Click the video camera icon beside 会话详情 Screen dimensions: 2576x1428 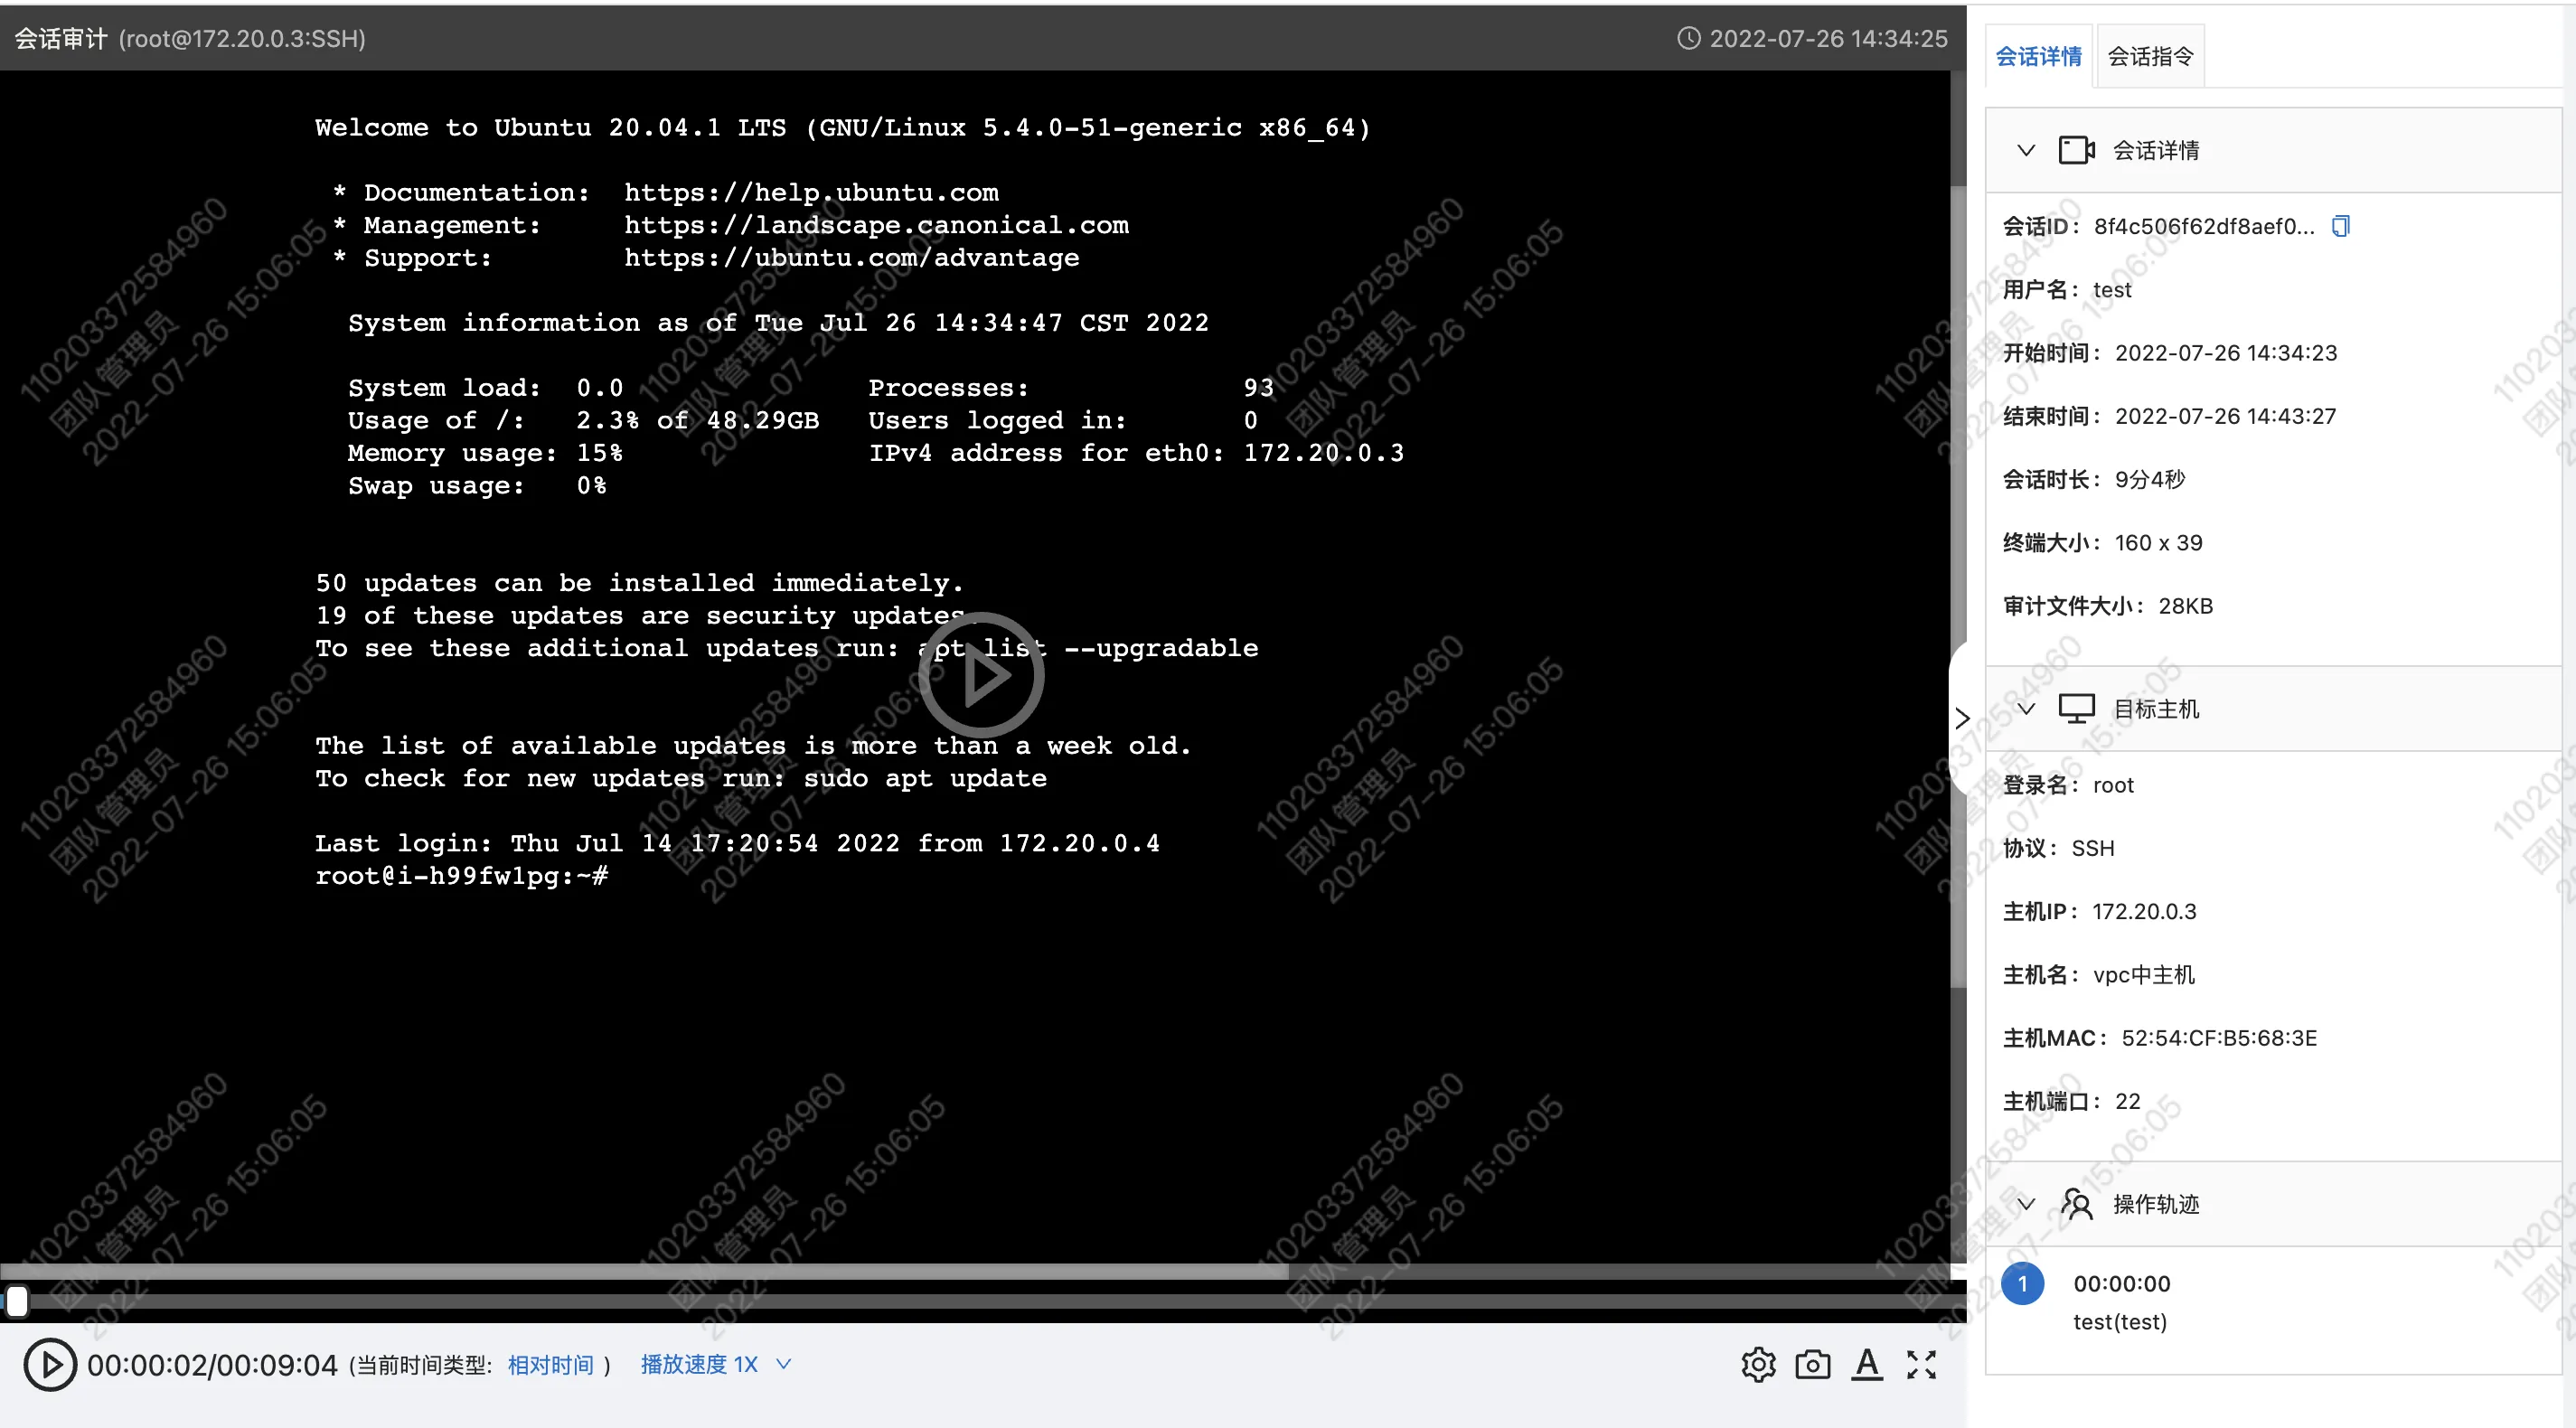pyautogui.click(x=2076, y=151)
